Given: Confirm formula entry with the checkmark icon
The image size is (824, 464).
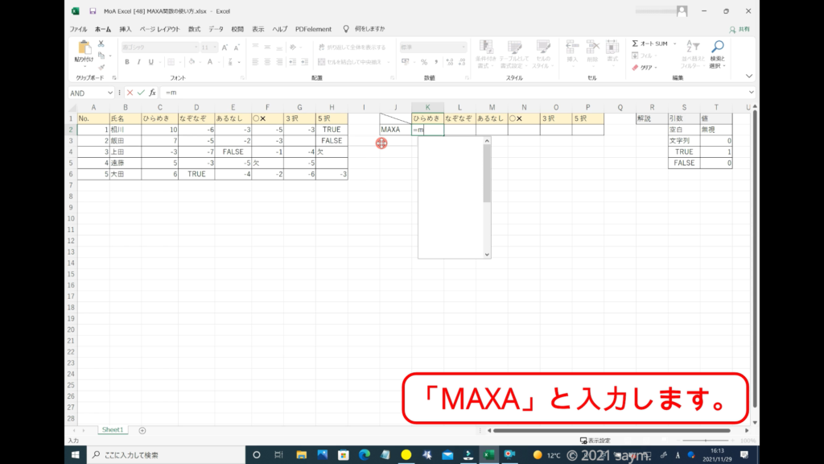Looking at the screenshot, I should pos(141,93).
